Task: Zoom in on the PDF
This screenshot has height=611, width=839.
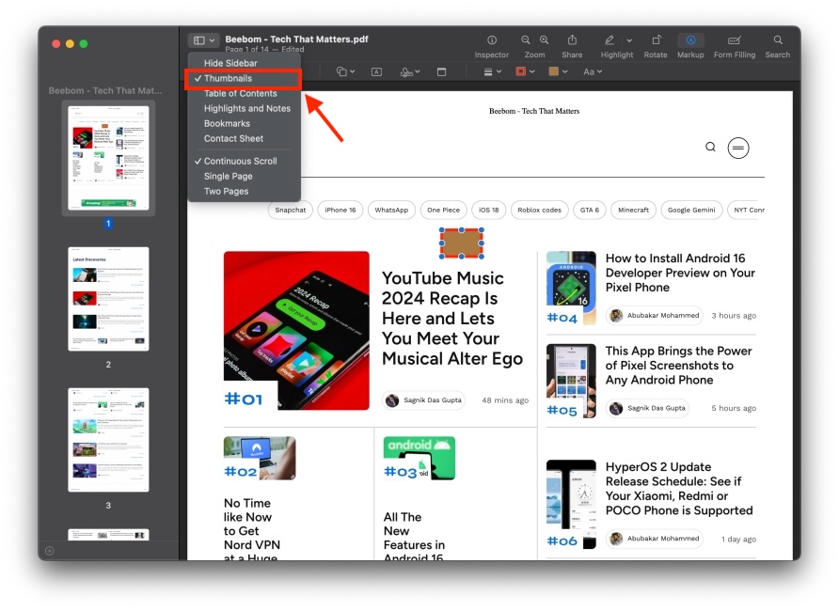Action: (545, 40)
